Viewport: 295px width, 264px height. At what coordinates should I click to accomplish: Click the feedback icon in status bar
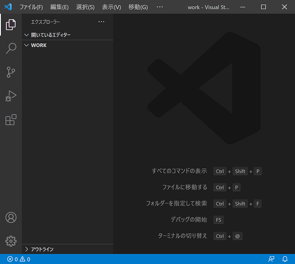(x=271, y=259)
